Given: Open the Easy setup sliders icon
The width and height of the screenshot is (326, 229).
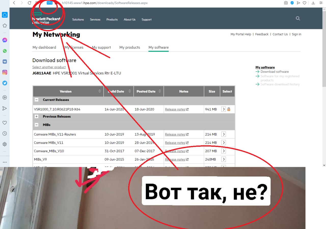Looking at the screenshot, I should [x=321, y=3].
